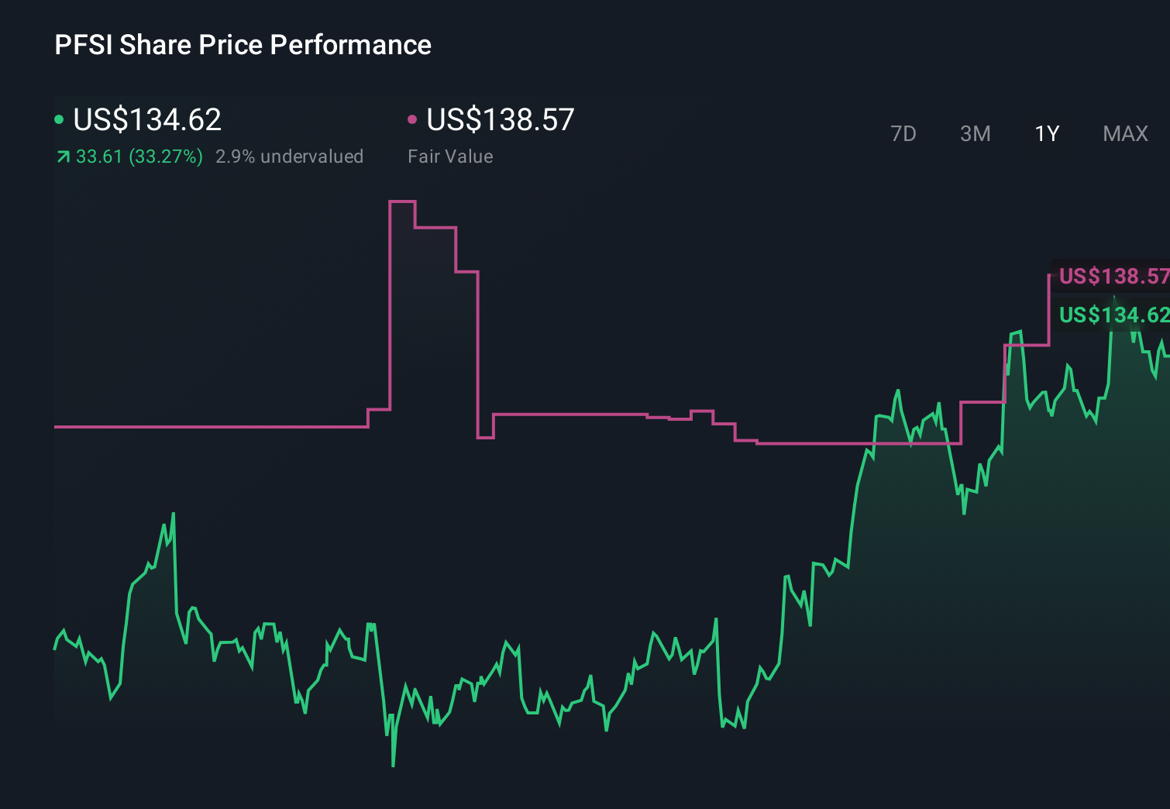
Task: Click the Fair Value label text
Action: pyautogui.click(x=450, y=156)
